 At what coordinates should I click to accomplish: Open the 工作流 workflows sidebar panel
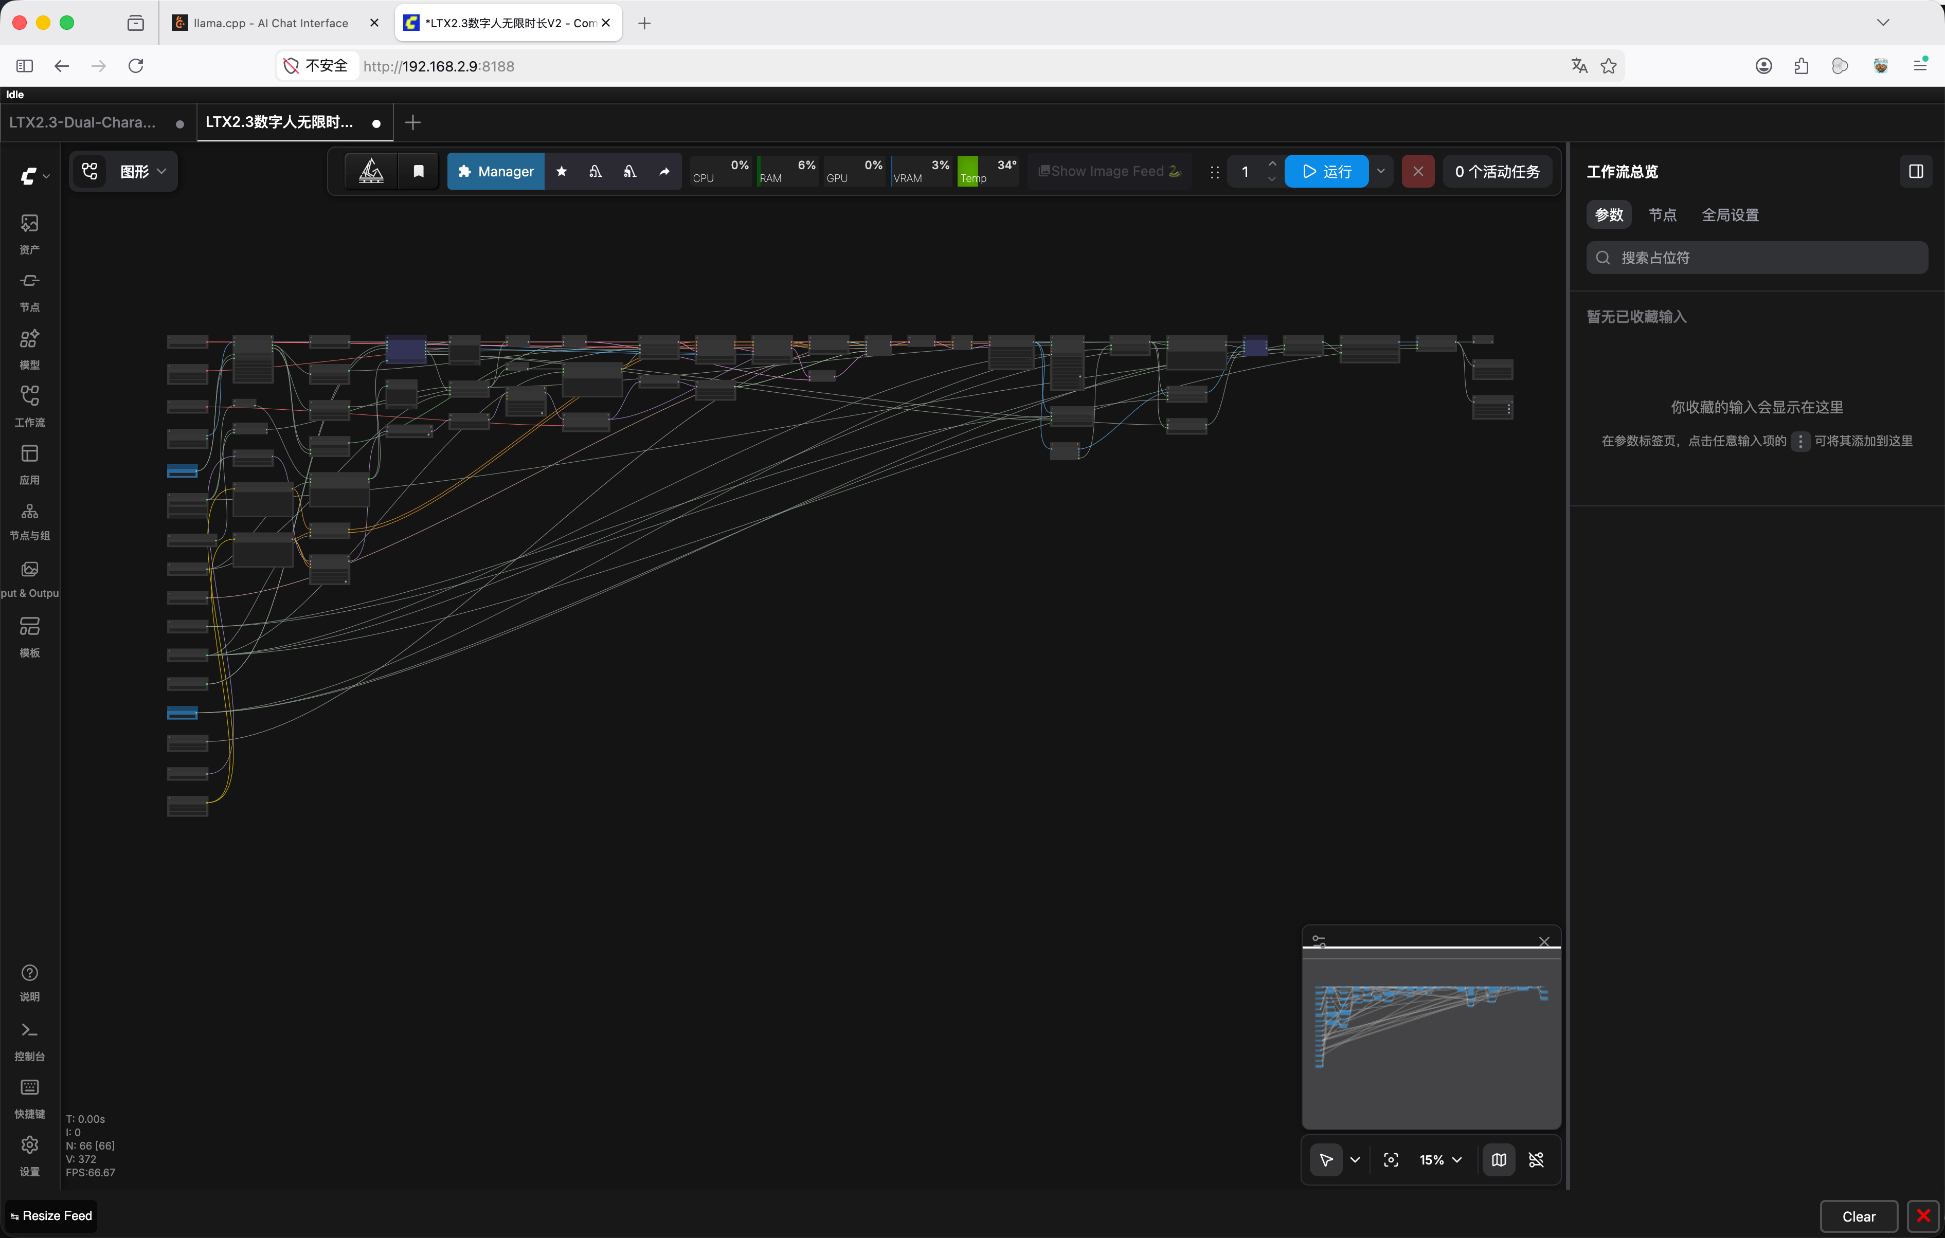pyautogui.click(x=30, y=406)
